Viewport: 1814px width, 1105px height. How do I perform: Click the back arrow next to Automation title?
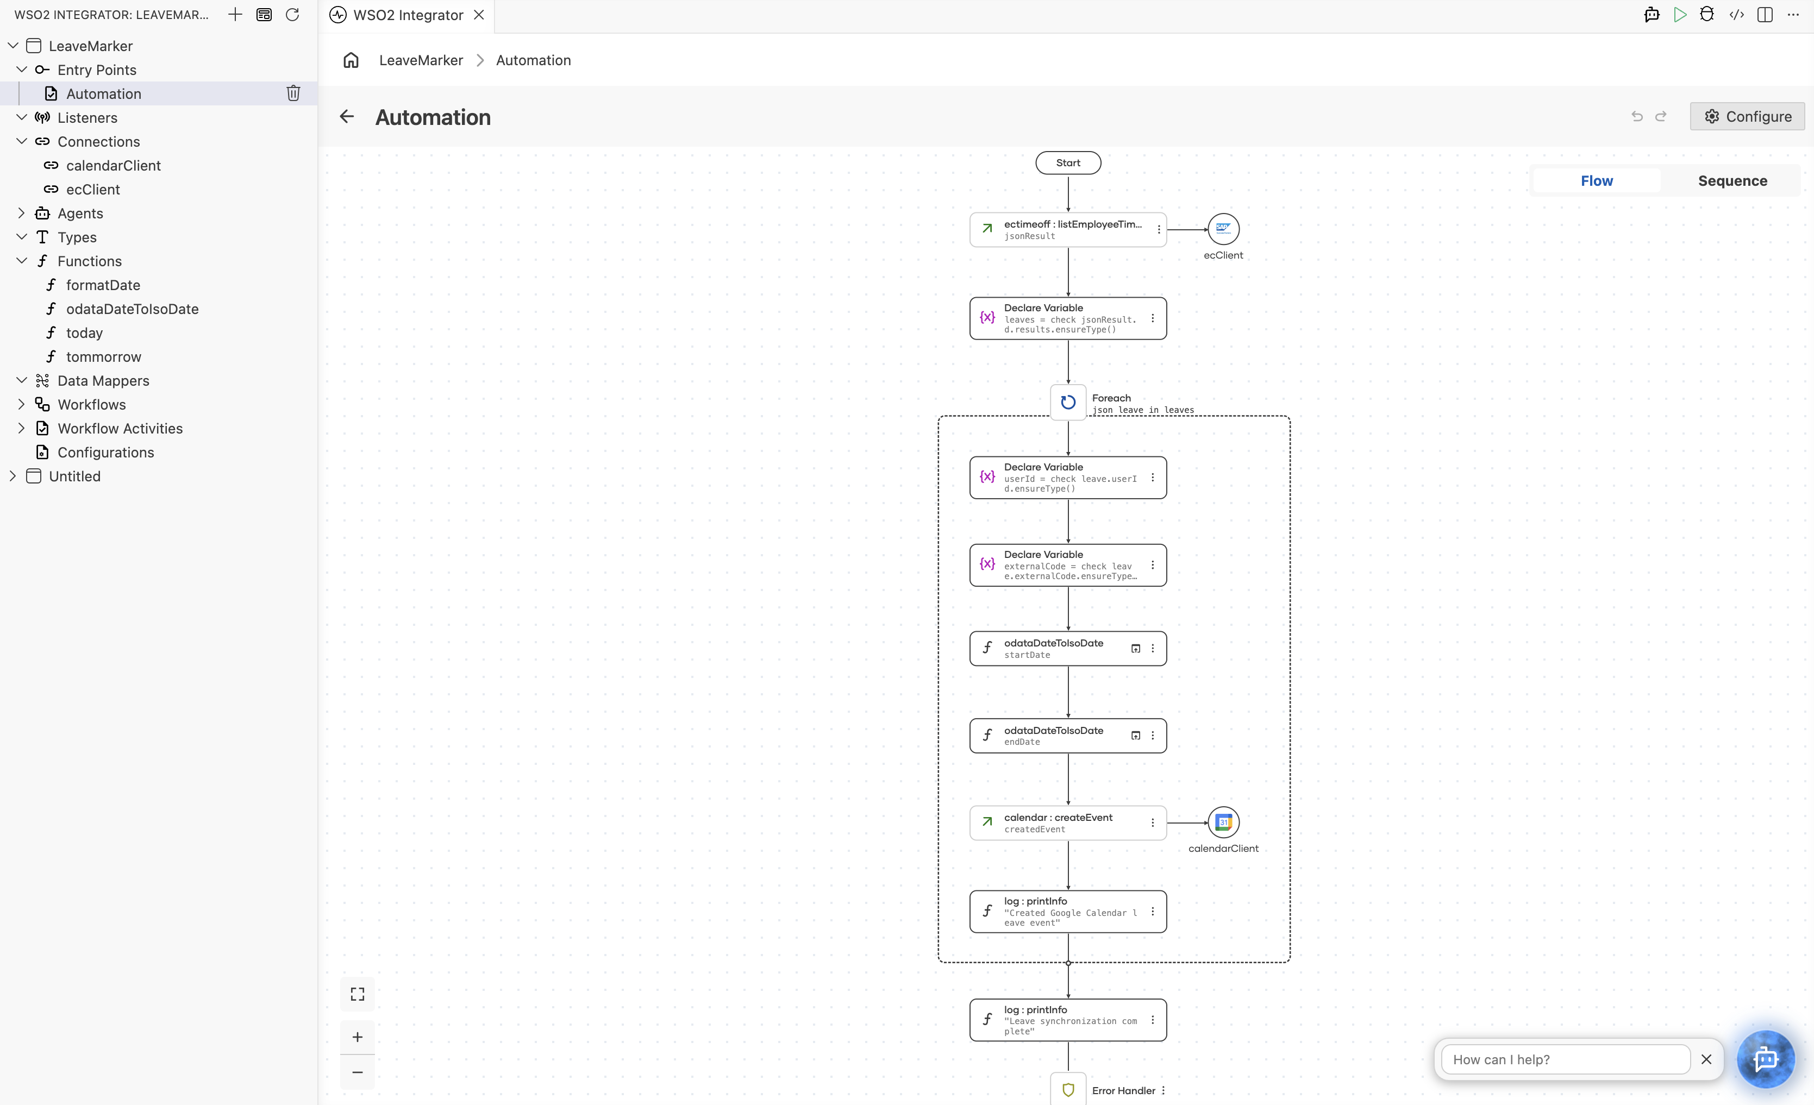[x=347, y=116]
